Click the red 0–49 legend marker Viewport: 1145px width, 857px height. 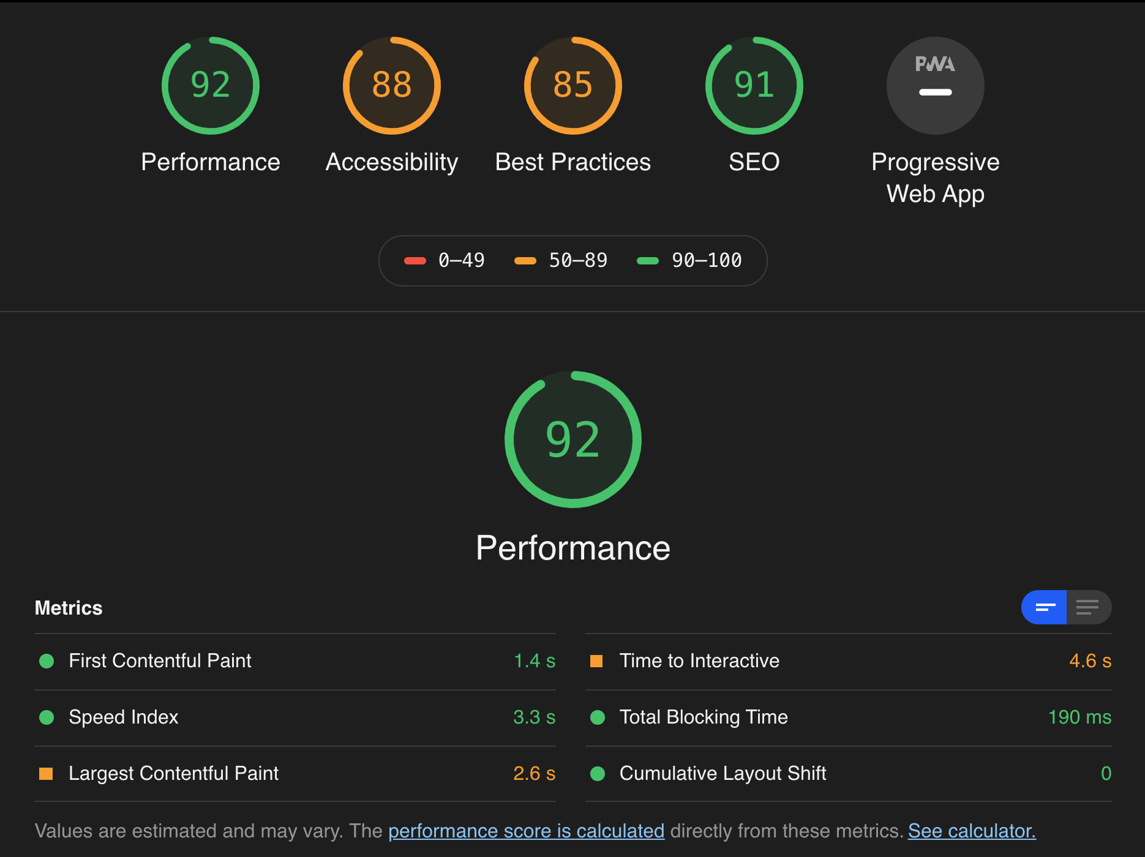(x=415, y=261)
